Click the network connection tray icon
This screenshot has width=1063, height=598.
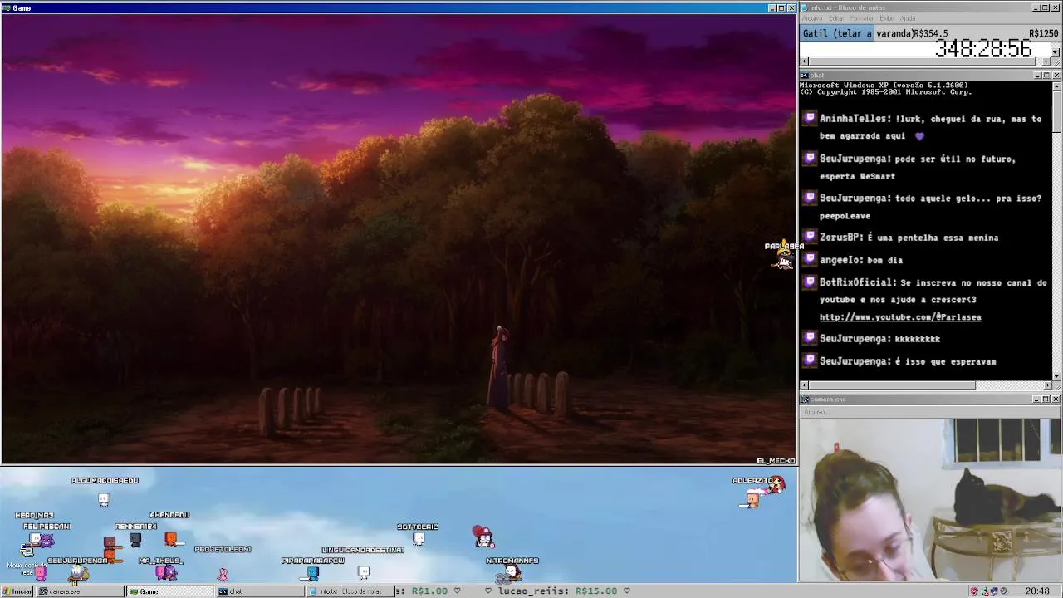[x=983, y=591]
